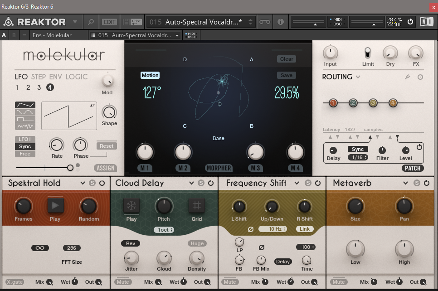Click the info icon in toolbar
The width and height of the screenshot is (438, 291).
280,22
